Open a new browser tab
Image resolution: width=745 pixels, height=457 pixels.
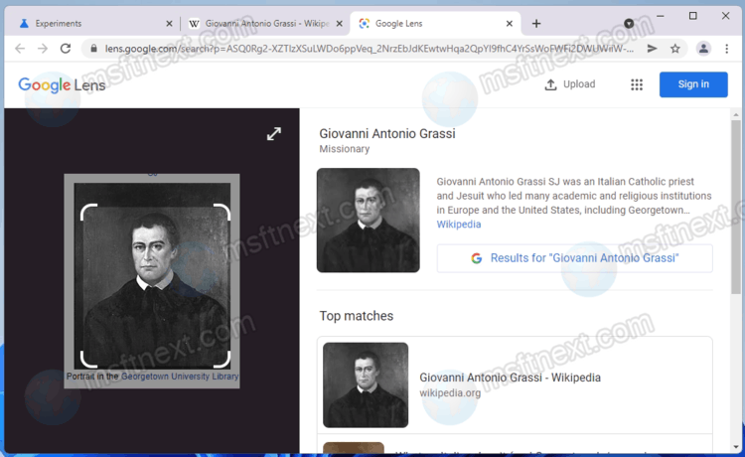tap(536, 23)
